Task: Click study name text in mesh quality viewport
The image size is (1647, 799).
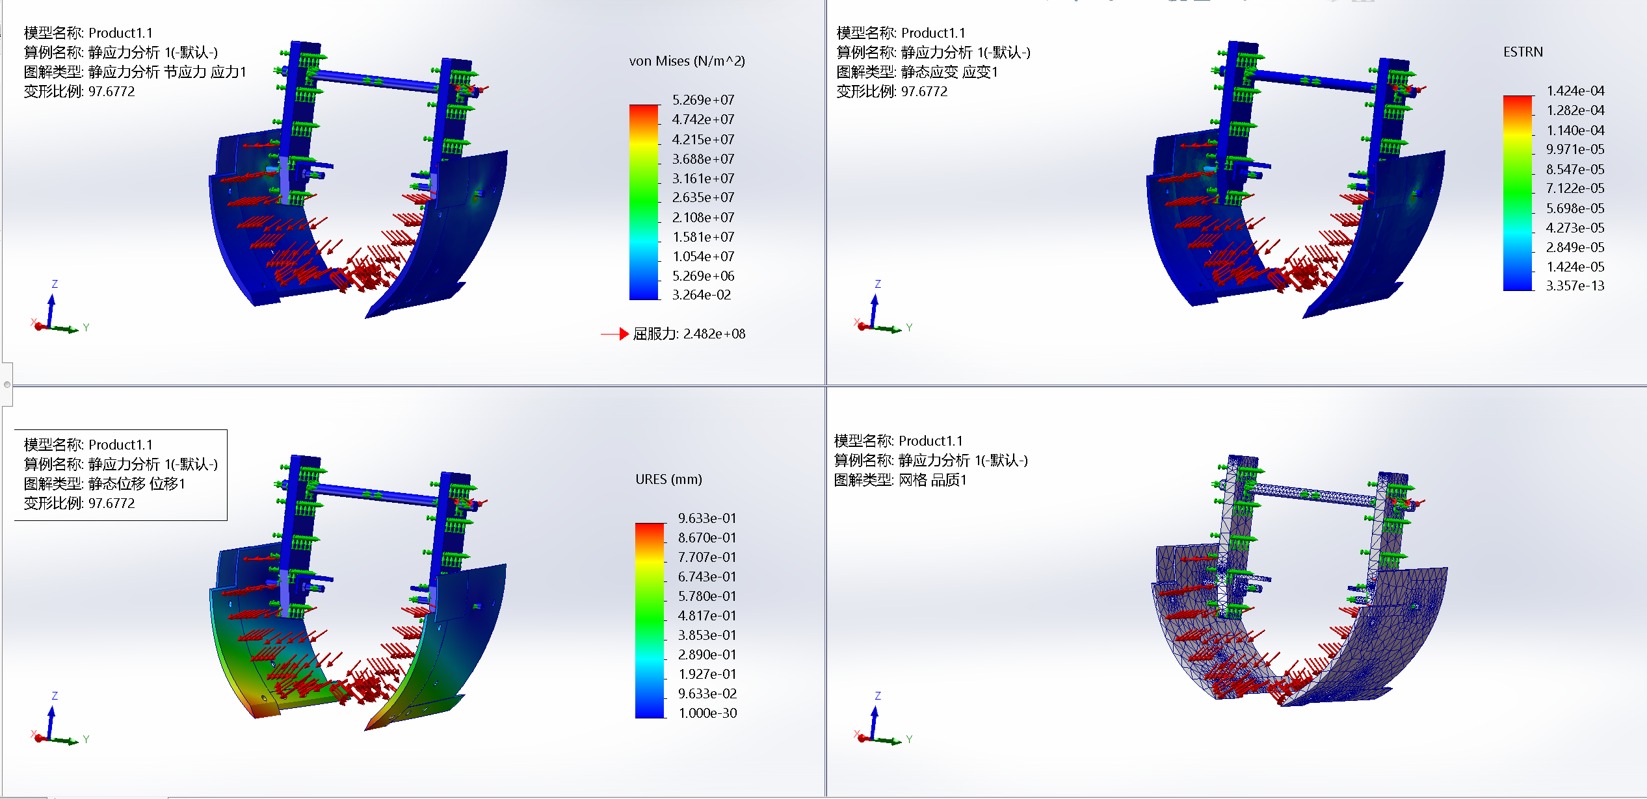Action: [931, 461]
